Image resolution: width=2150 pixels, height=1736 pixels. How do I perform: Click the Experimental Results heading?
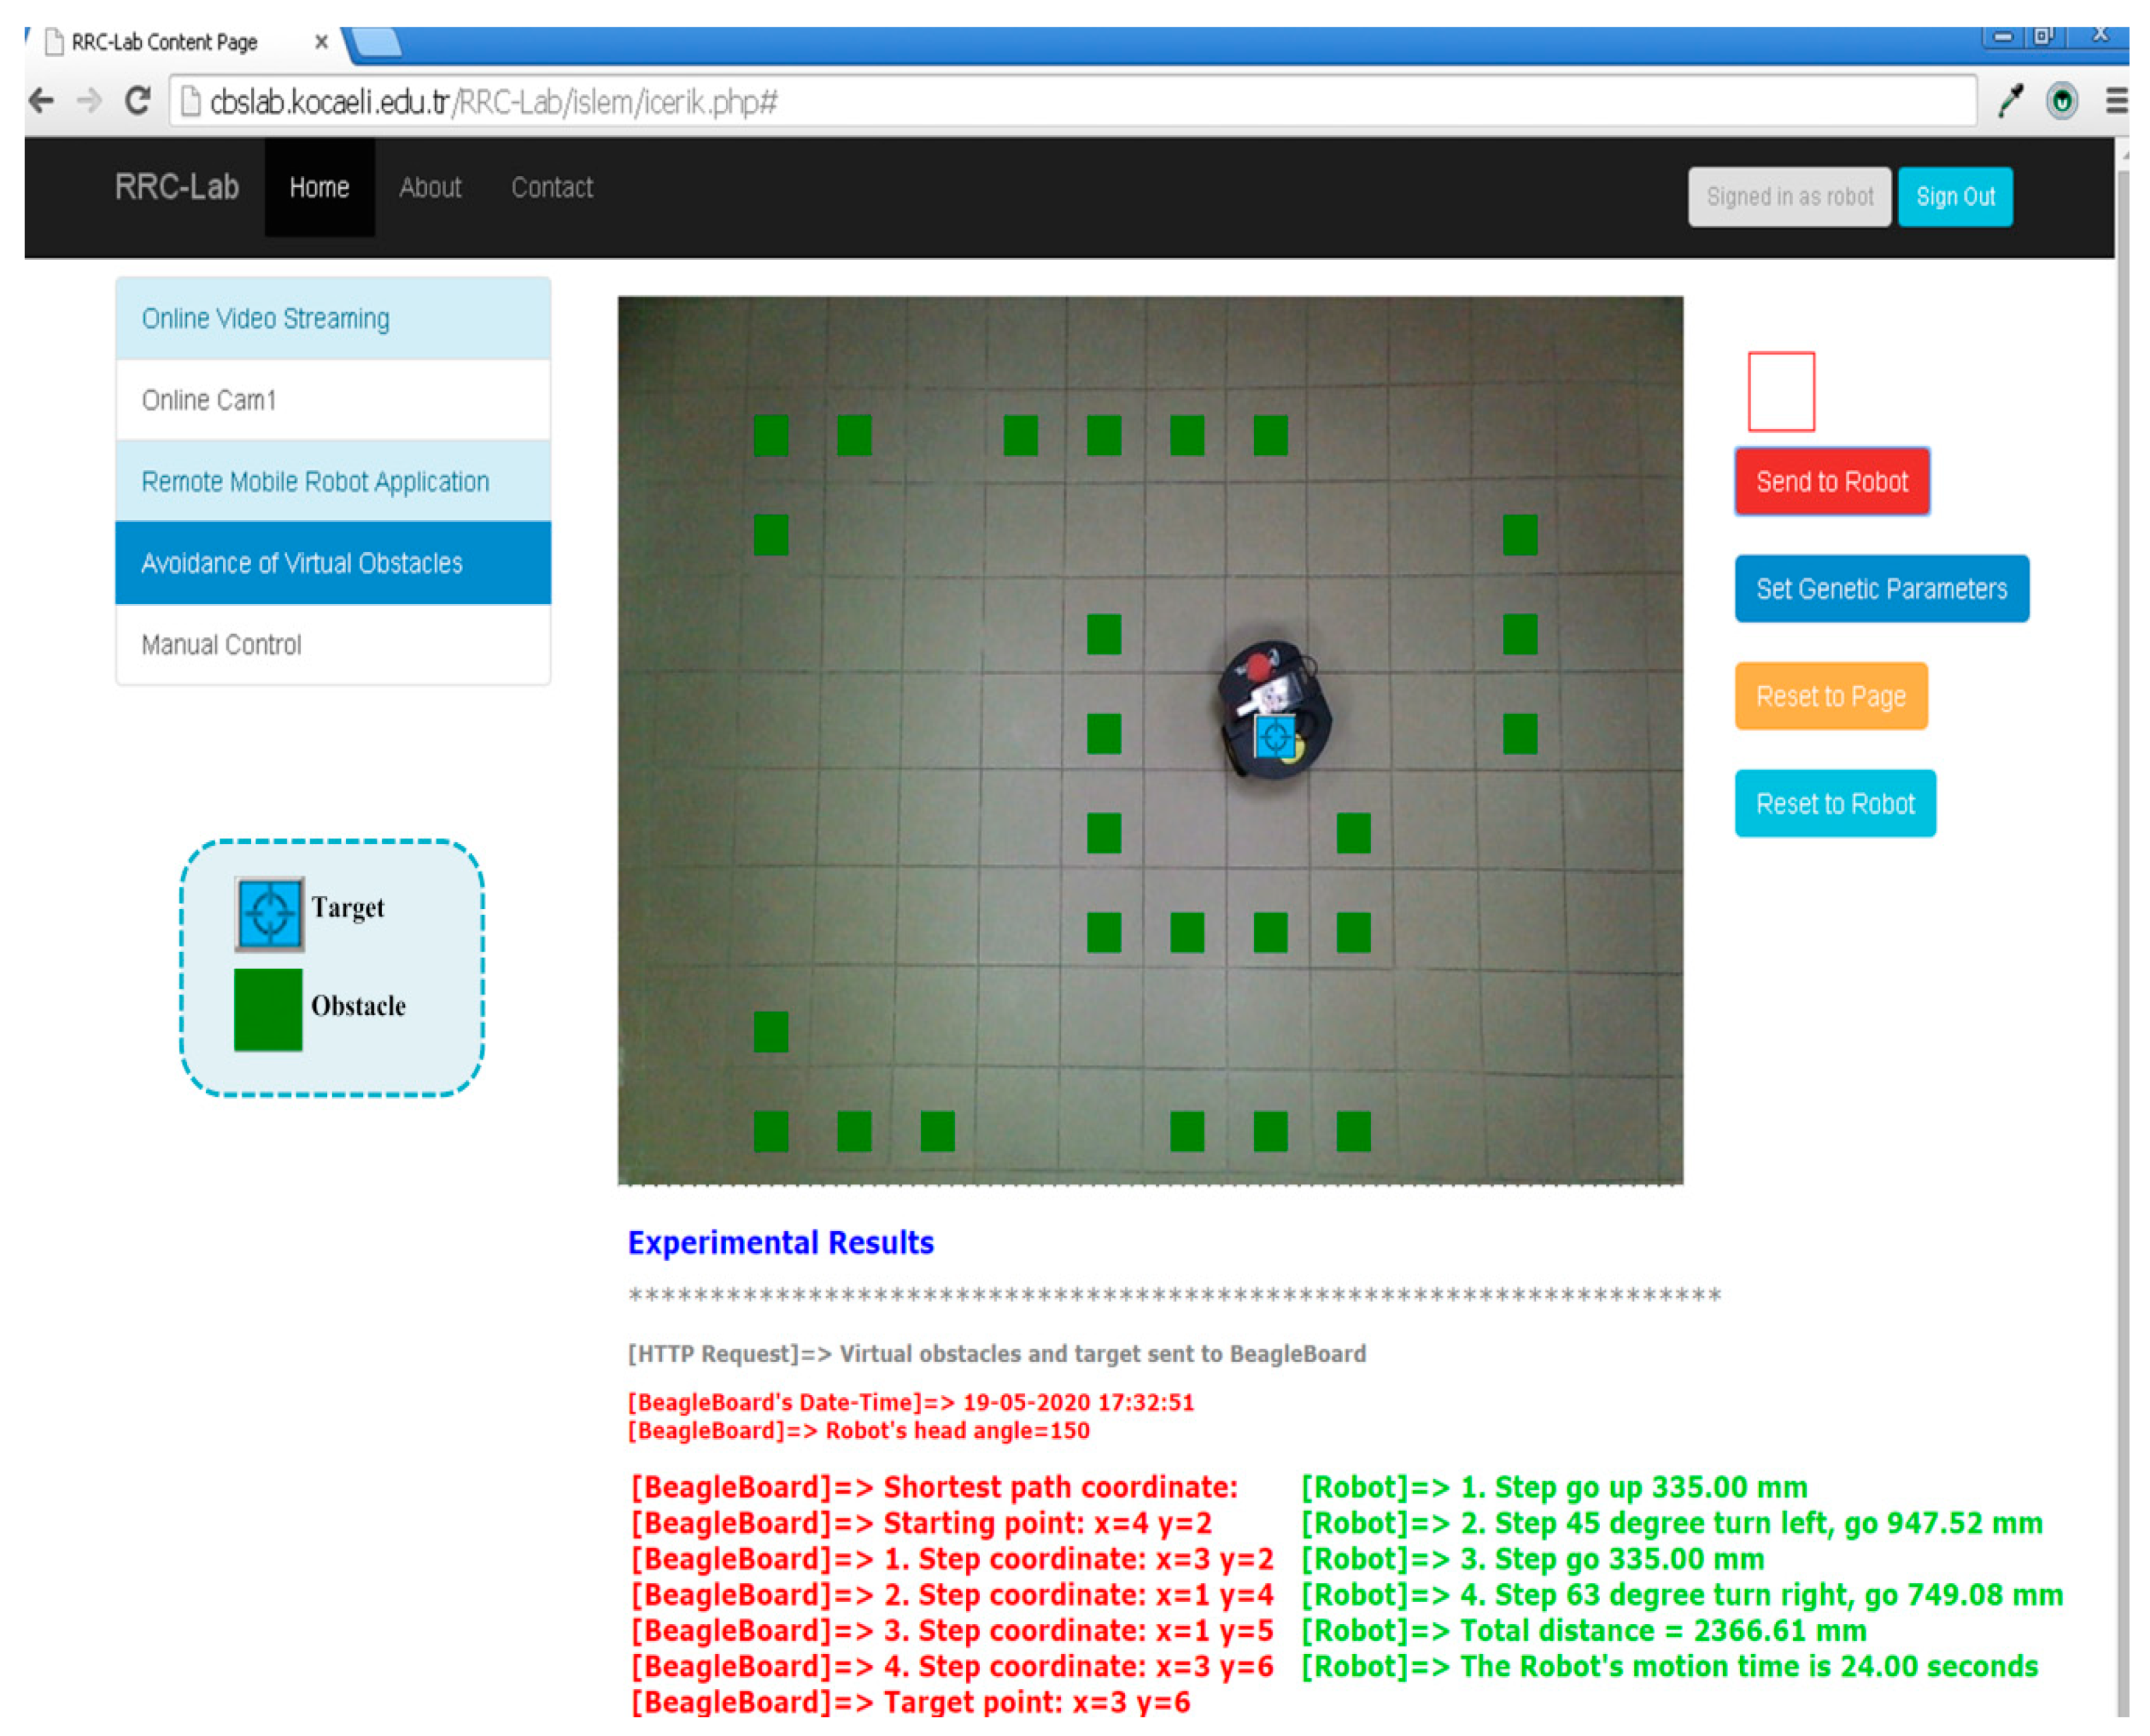point(781,1242)
